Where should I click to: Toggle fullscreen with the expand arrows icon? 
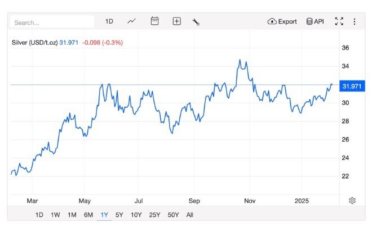click(x=339, y=21)
